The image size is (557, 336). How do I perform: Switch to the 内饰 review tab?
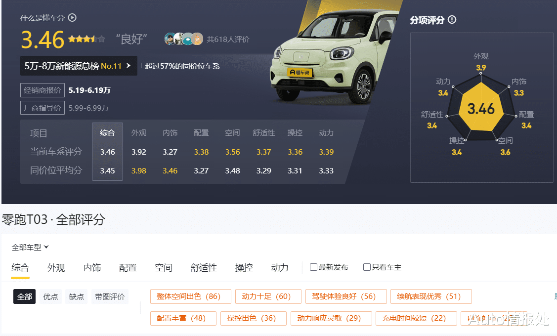click(x=92, y=267)
